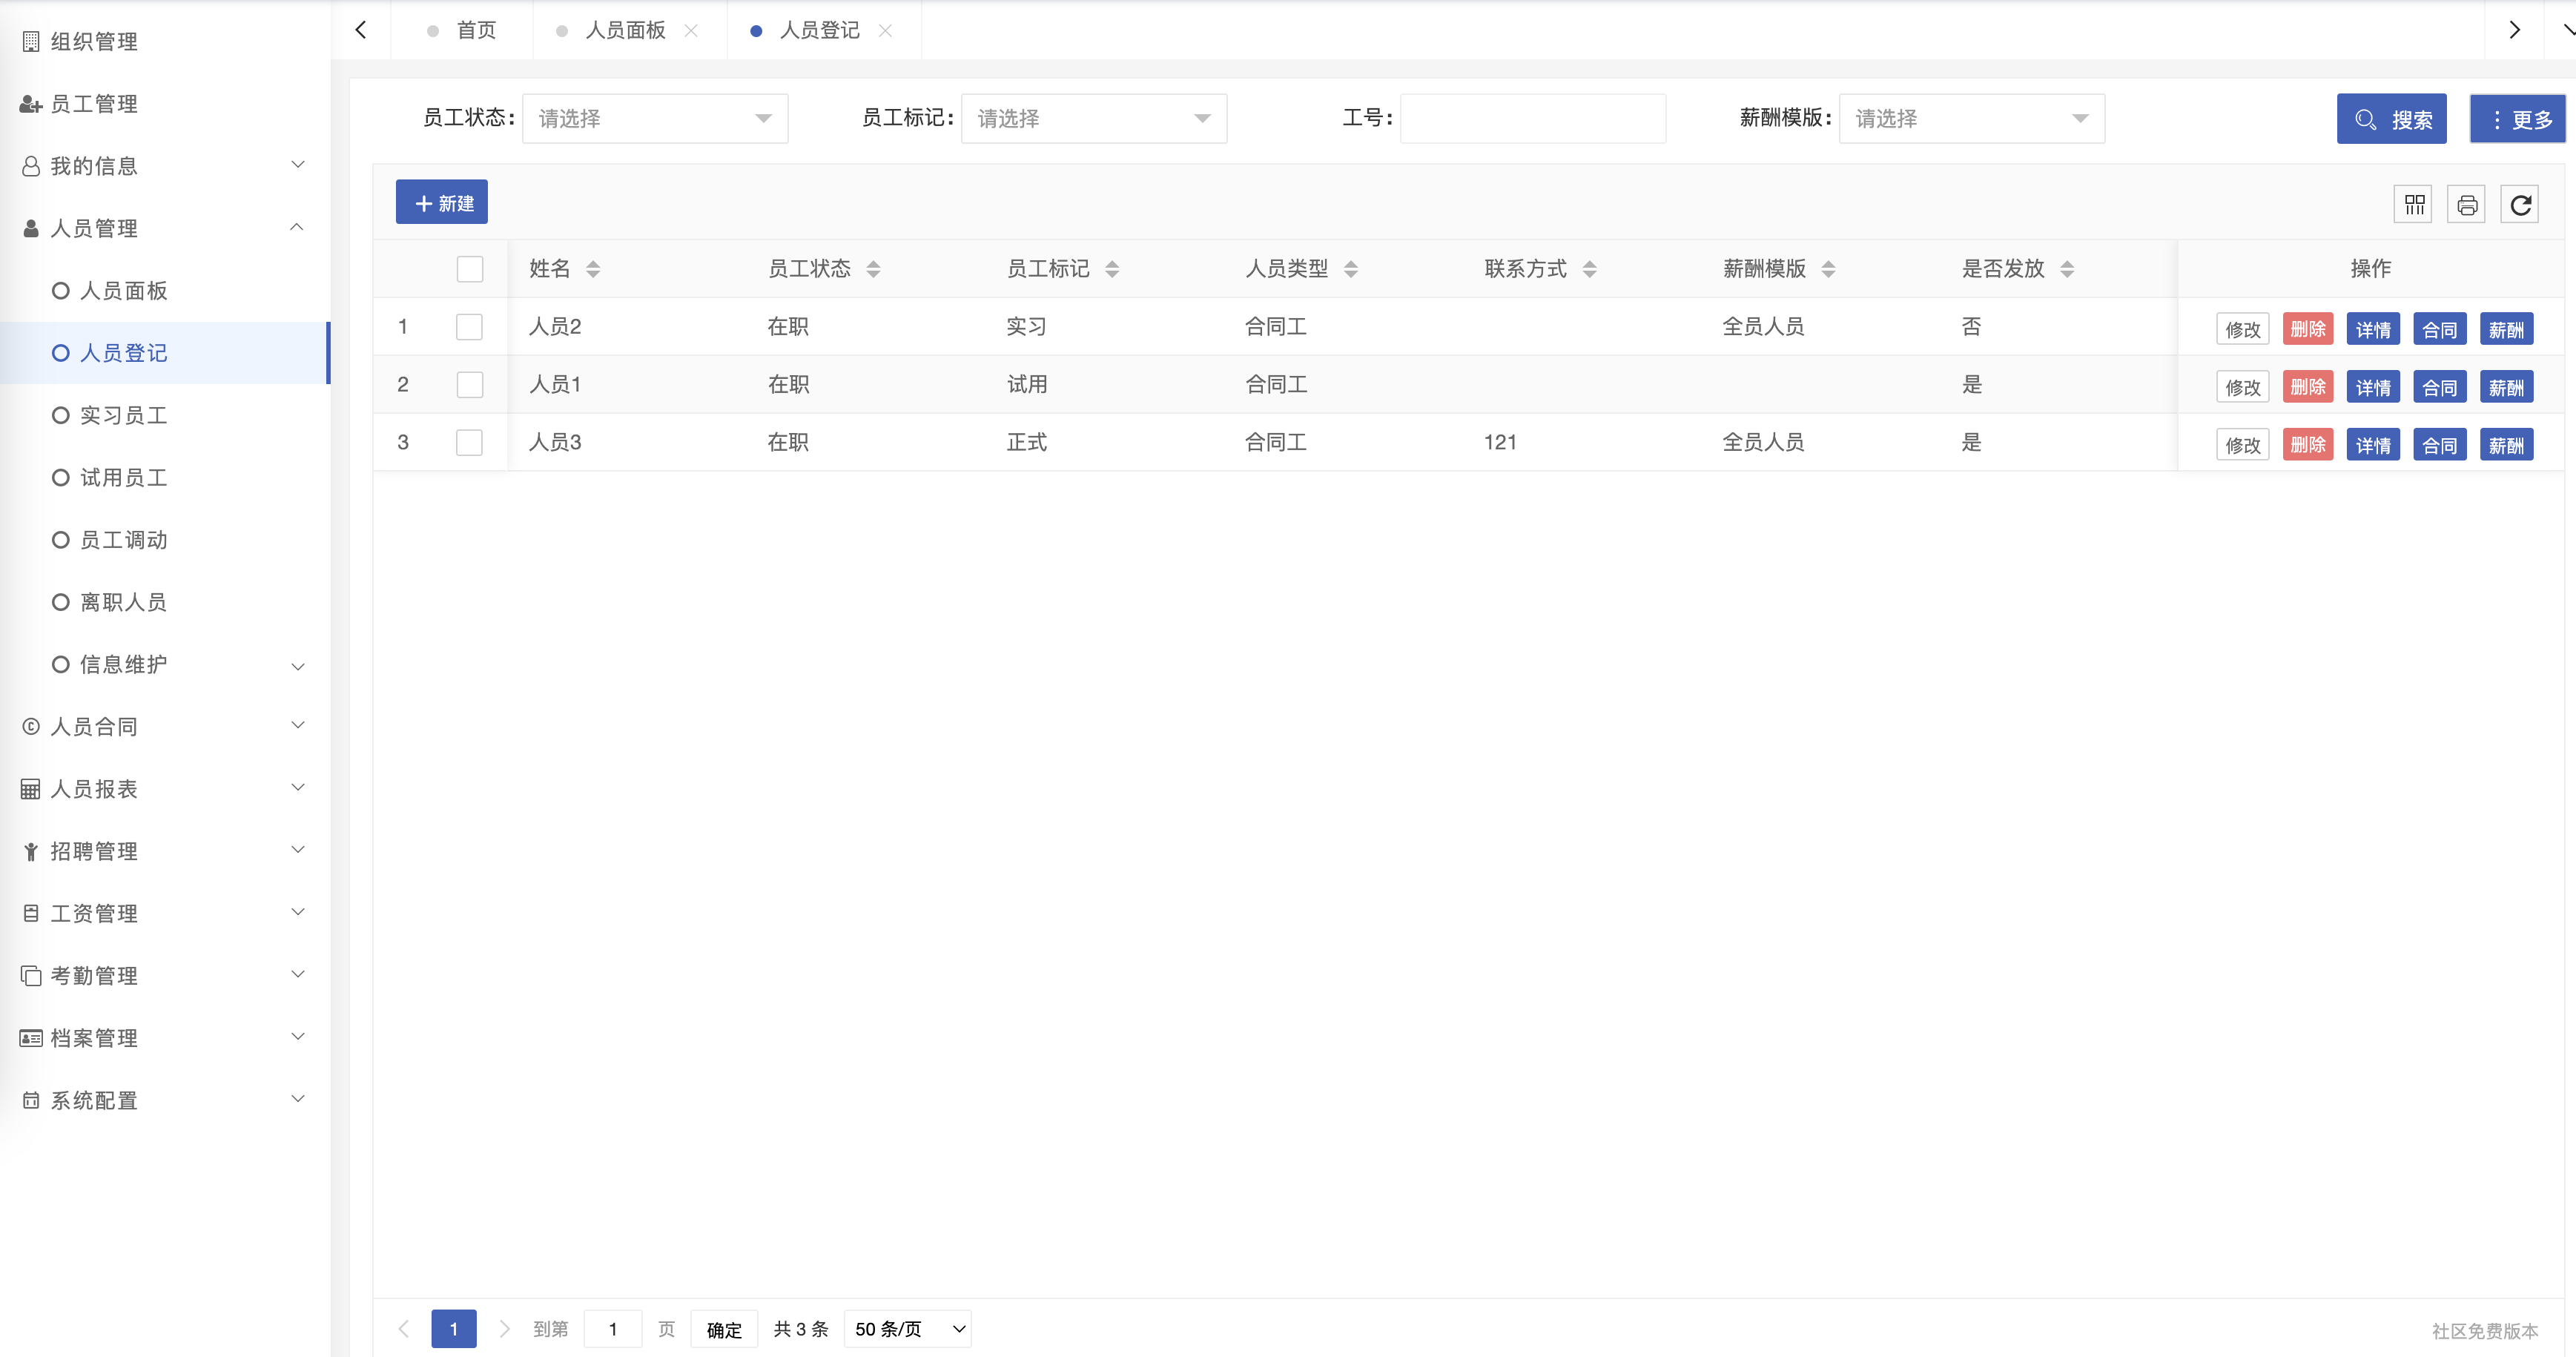Sort by 姓名 column arrows
2576x1357 pixels.
[593, 269]
